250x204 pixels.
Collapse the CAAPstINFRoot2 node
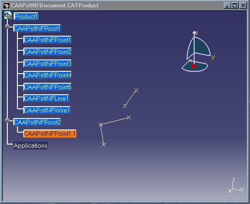[7, 120]
